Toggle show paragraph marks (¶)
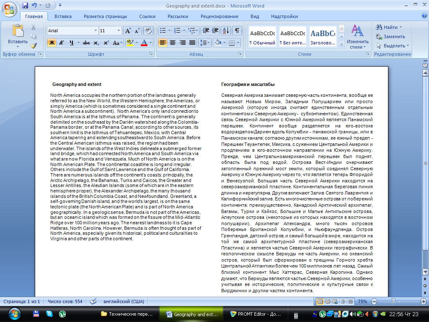 coord(237,31)
